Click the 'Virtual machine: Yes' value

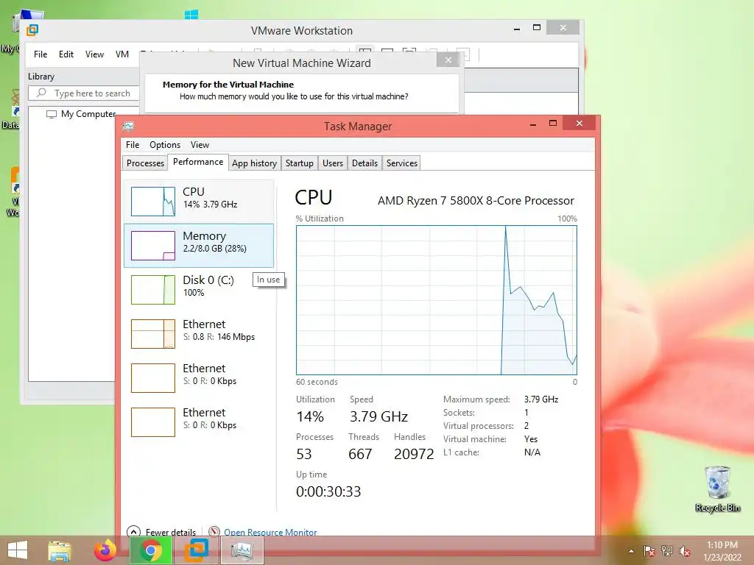pos(531,439)
